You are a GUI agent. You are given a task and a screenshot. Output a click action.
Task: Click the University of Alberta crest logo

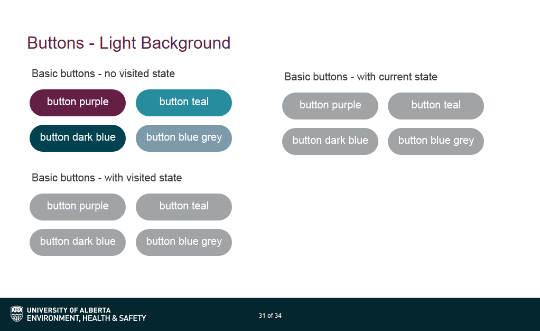[16, 314]
